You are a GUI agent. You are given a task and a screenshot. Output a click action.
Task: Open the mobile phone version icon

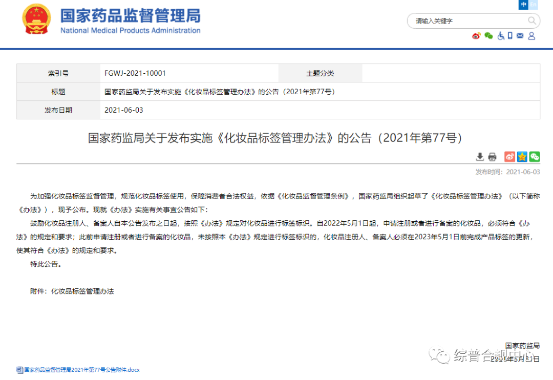coord(510,36)
